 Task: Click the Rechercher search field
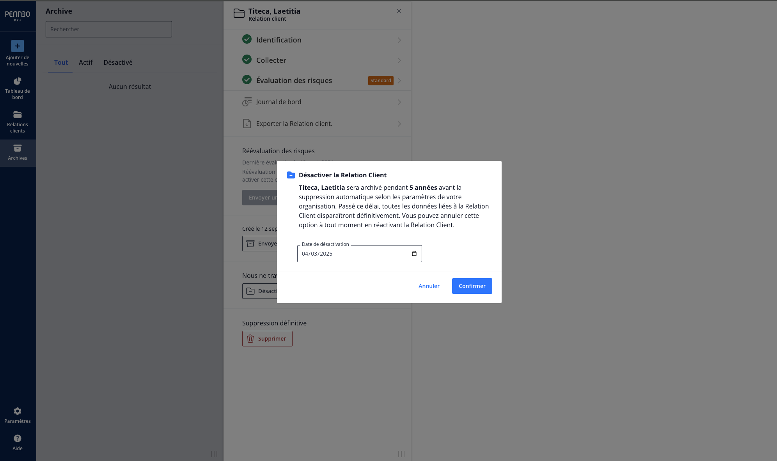pos(109,29)
